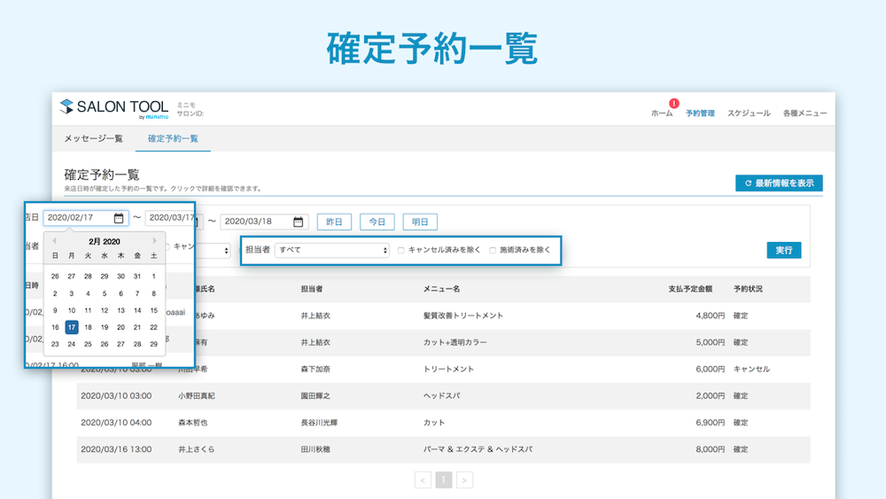Open calendar icon in 2020/02/17 date field
The height and width of the screenshot is (499, 886).
[119, 218]
